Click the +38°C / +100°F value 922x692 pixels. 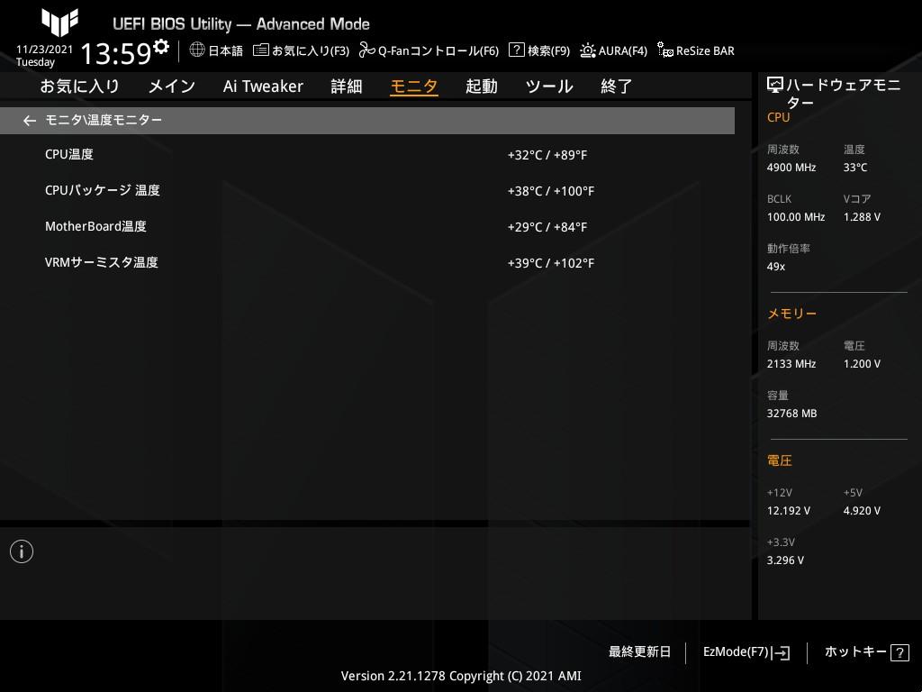click(x=551, y=191)
